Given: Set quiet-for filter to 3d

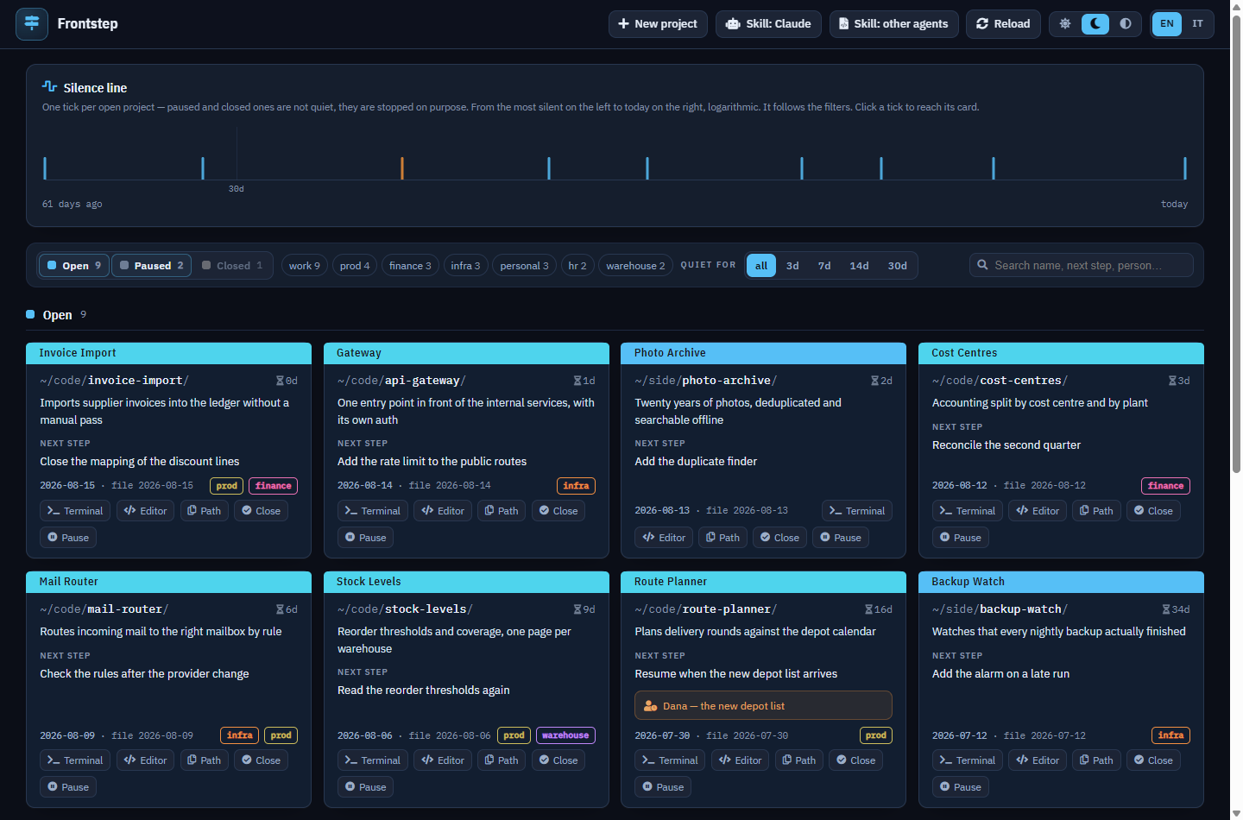Looking at the screenshot, I should tap(792, 266).
